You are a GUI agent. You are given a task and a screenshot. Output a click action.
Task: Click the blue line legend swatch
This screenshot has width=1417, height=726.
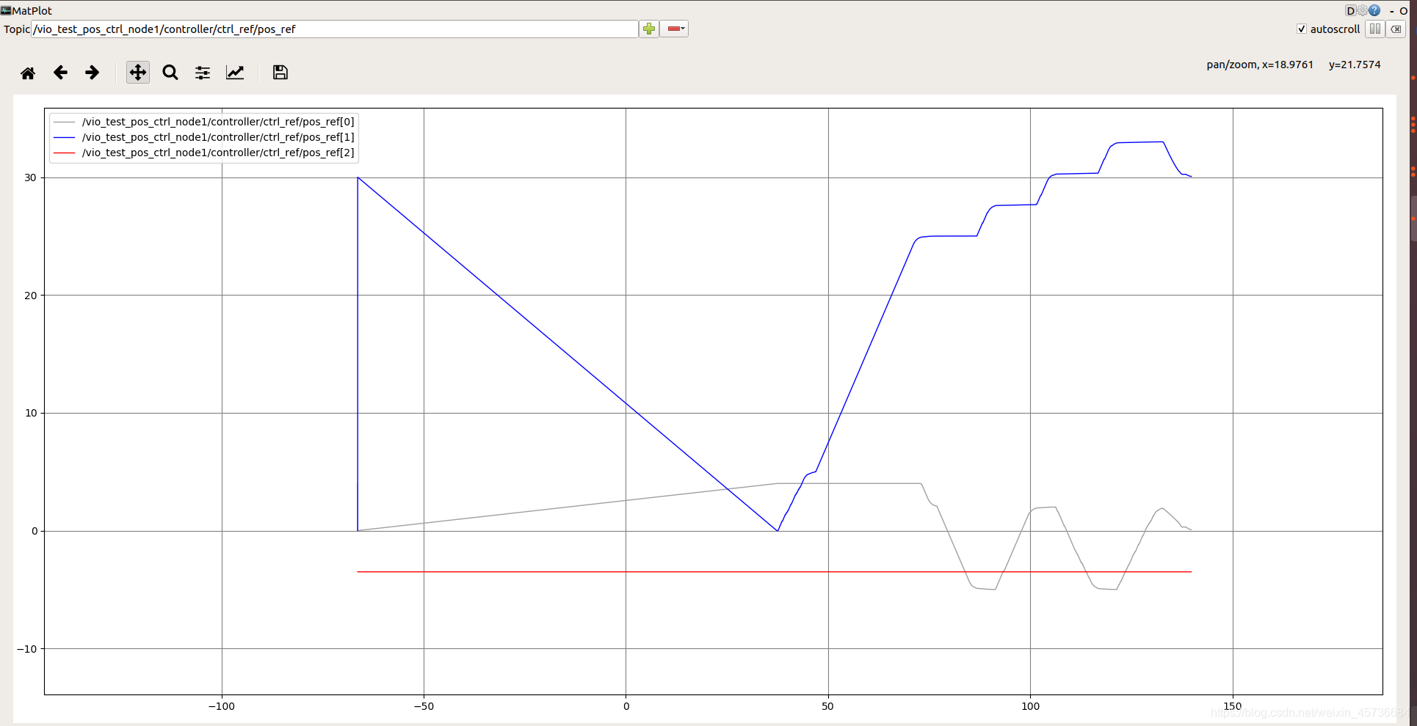tap(65, 137)
